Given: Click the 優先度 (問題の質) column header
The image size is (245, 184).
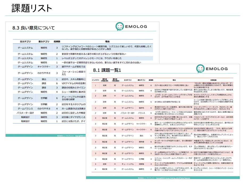Looking at the screenshot, I should 105,80.
